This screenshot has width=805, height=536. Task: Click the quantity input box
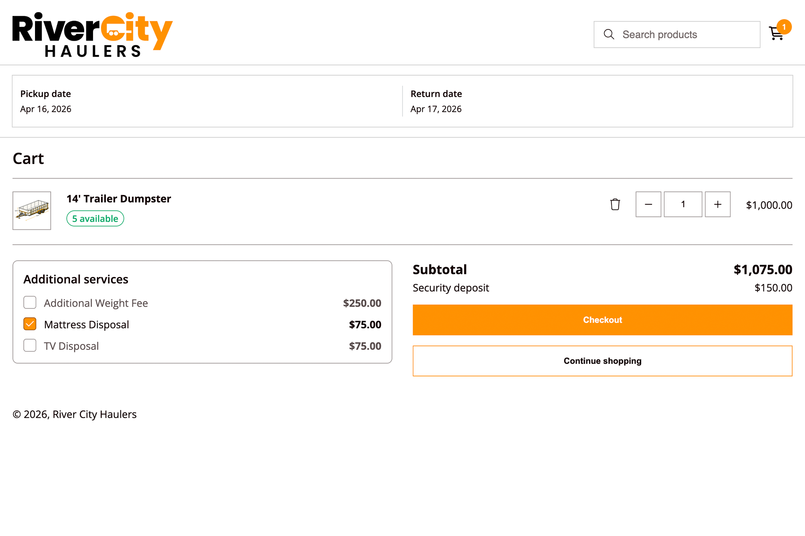pos(683,204)
